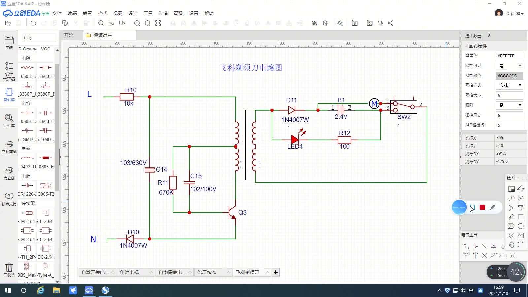Select the text tool in drawing panel
The width and height of the screenshot is (528, 297).
[521, 208]
